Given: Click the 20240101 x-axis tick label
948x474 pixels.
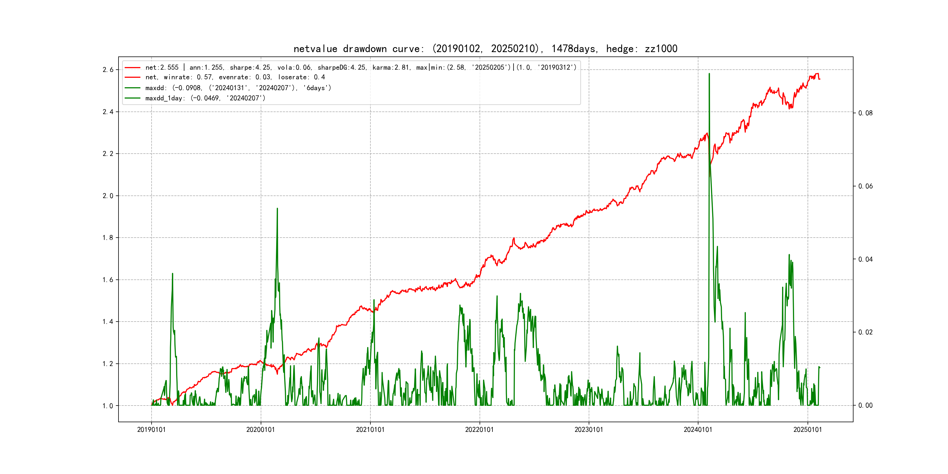Looking at the screenshot, I should [x=698, y=430].
